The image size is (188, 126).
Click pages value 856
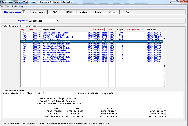click(x=121, y=35)
